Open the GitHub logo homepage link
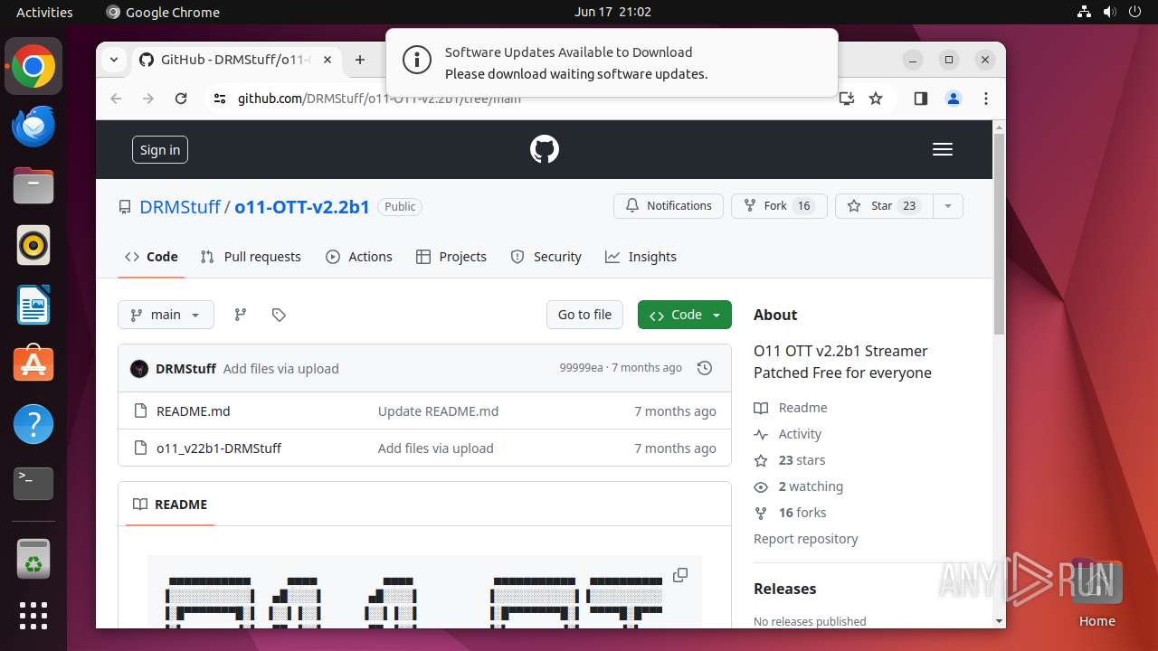 click(545, 149)
